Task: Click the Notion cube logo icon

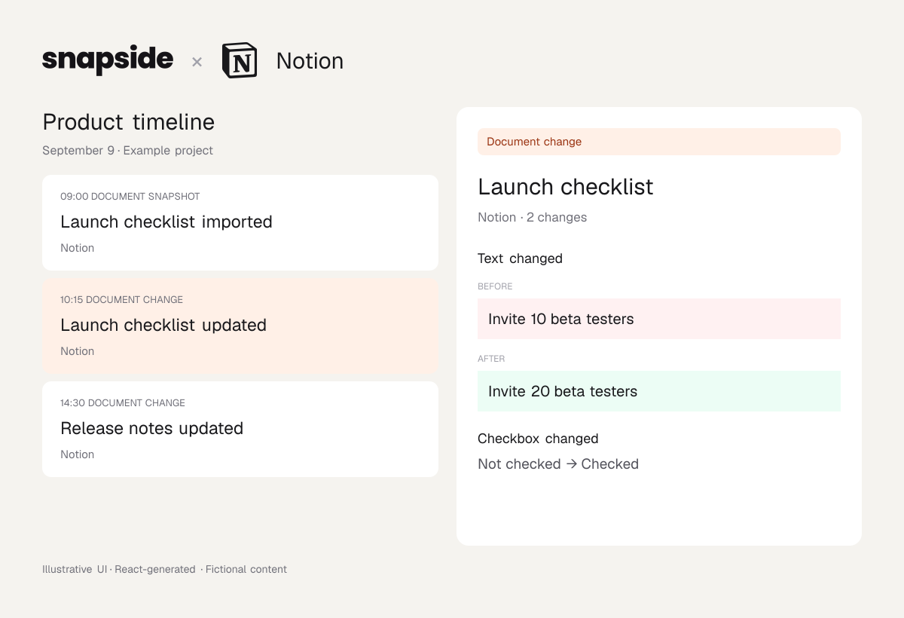Action: 240,61
